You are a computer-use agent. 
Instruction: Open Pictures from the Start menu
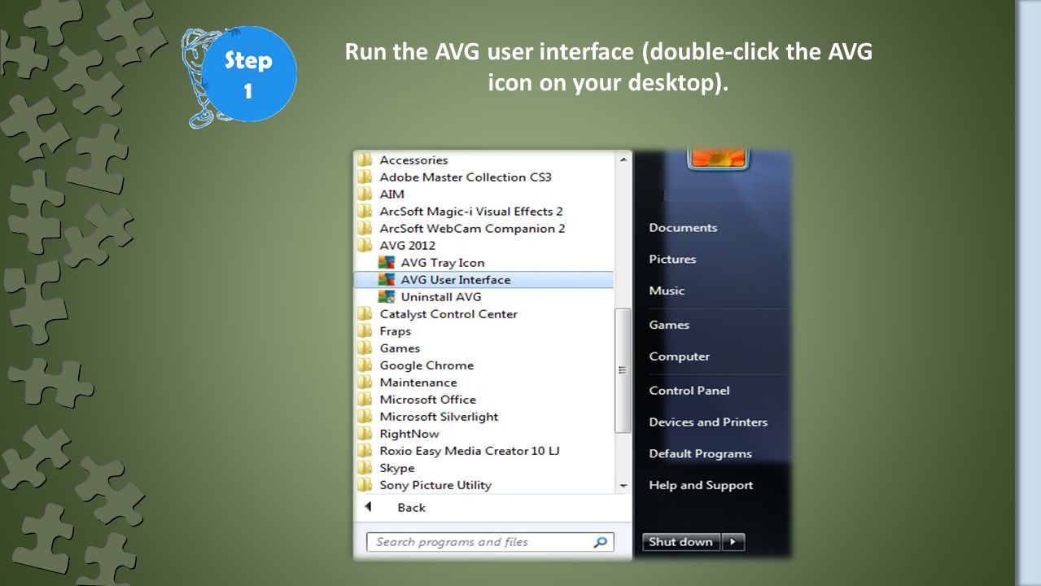(672, 260)
